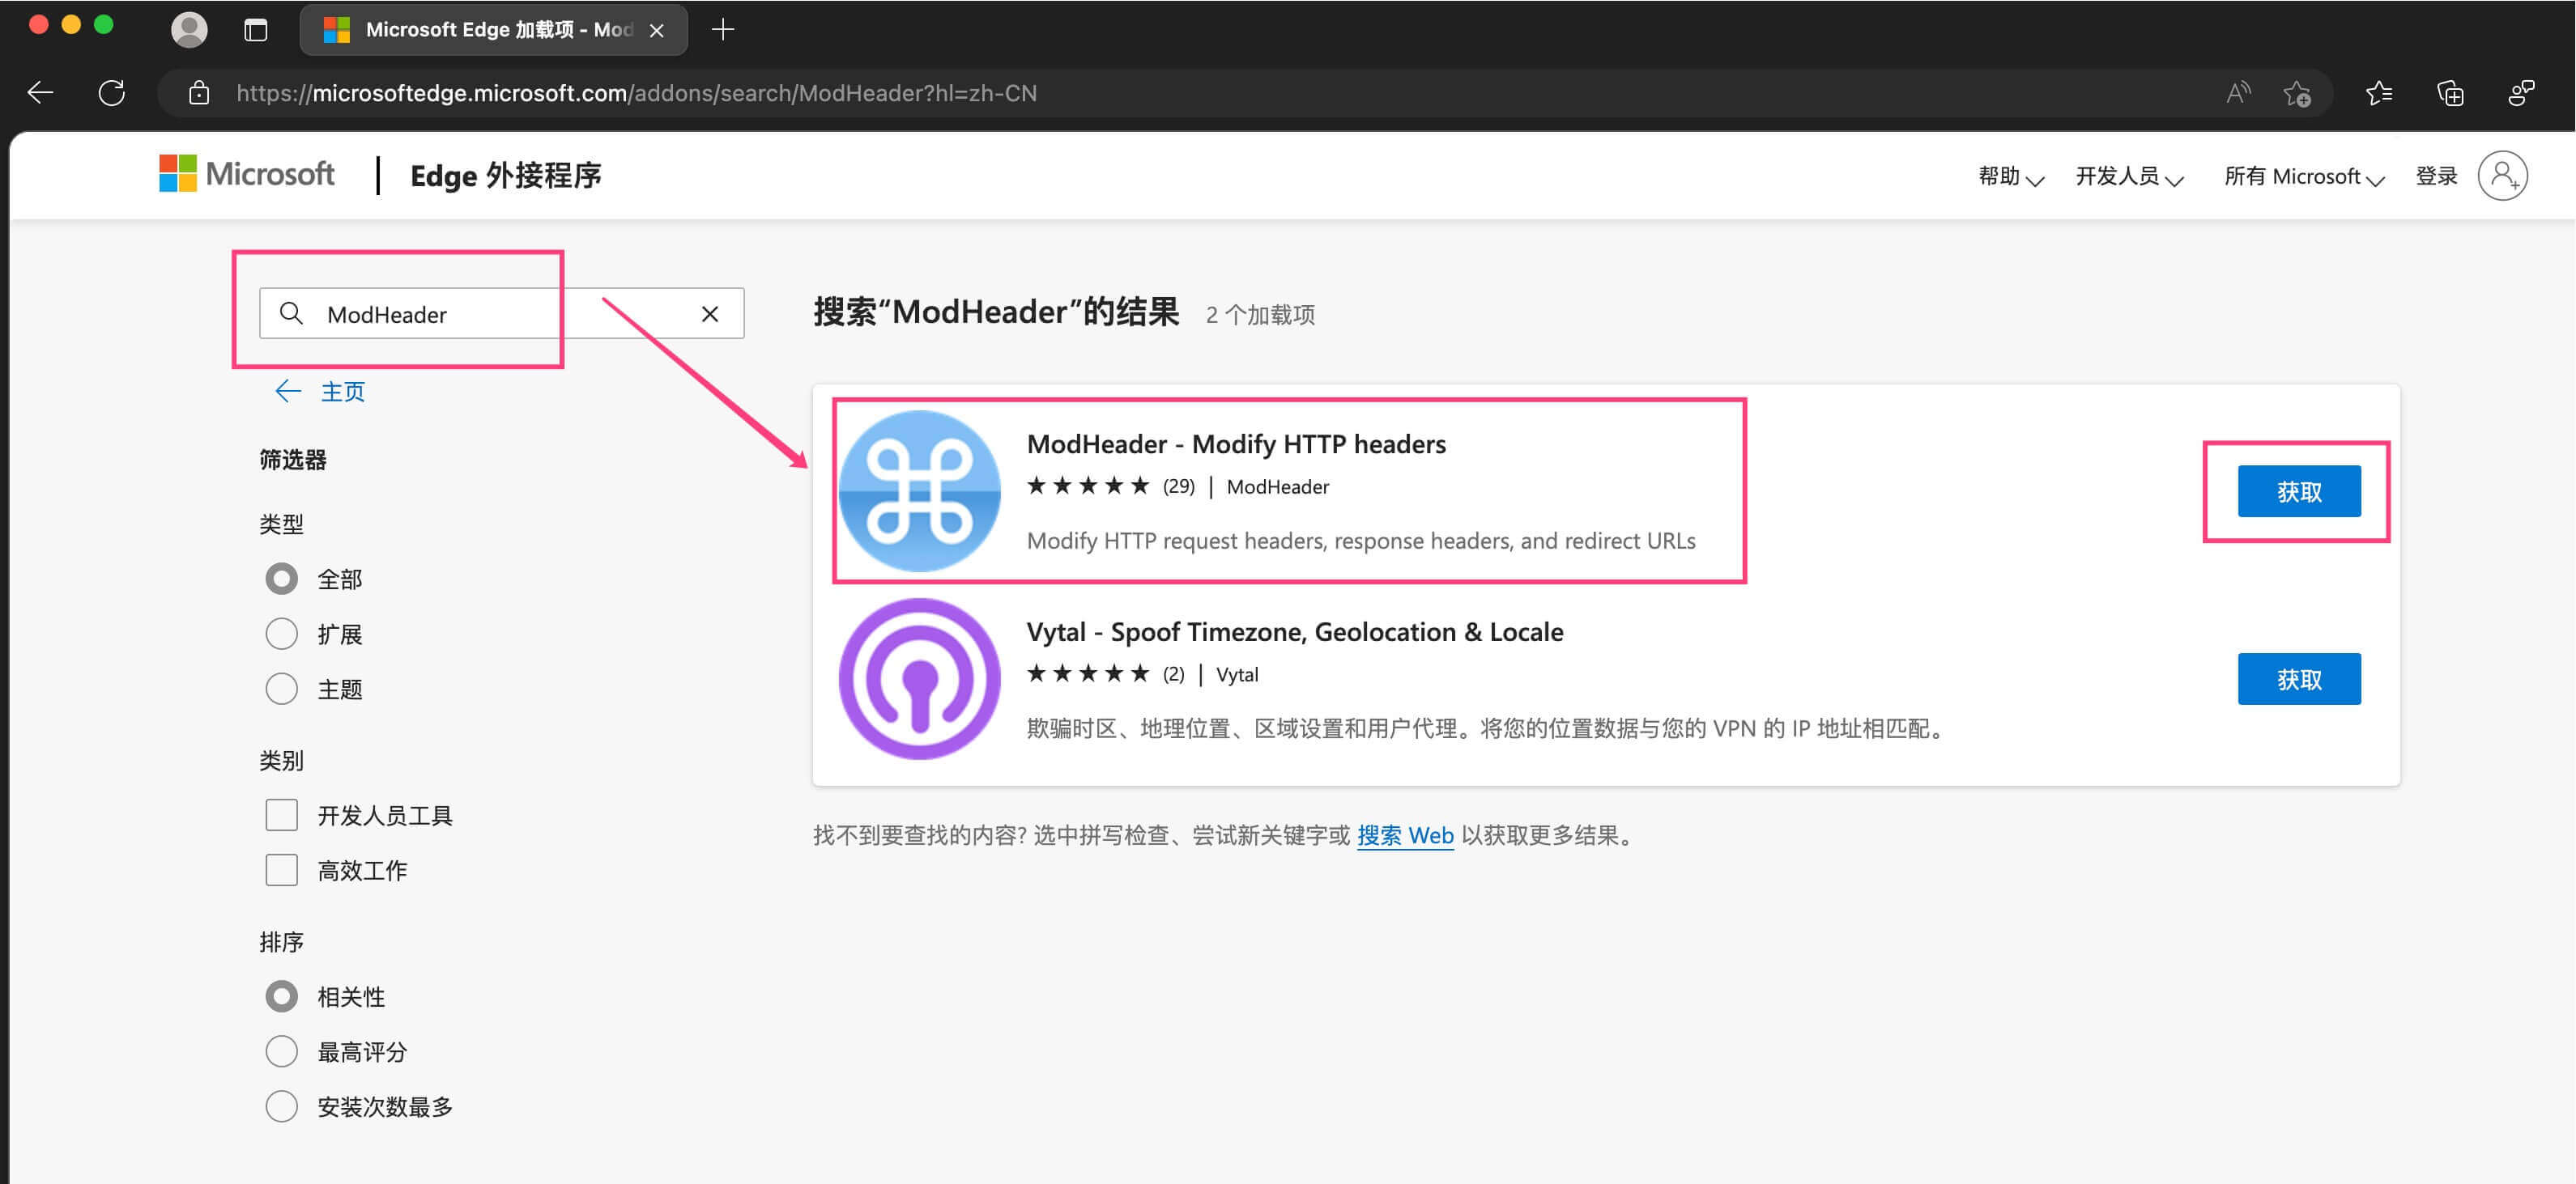Click the 搜索 Web link

pos(1404,835)
